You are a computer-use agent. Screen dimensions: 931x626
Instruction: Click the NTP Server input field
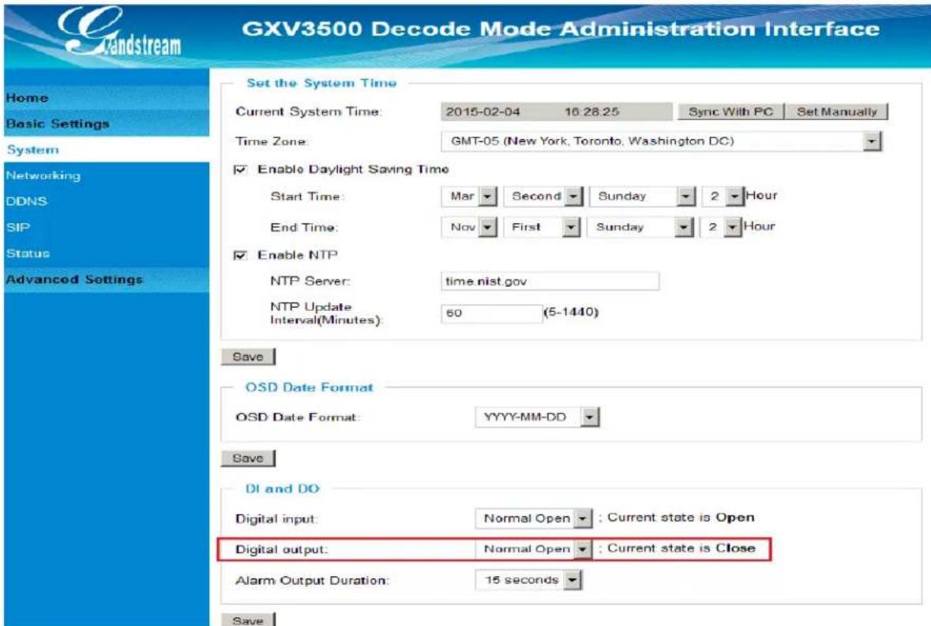[550, 281]
